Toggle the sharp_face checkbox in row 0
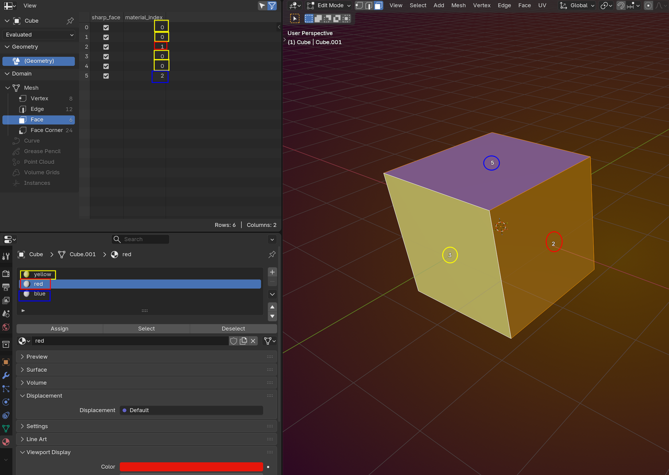669x475 pixels. pos(106,28)
